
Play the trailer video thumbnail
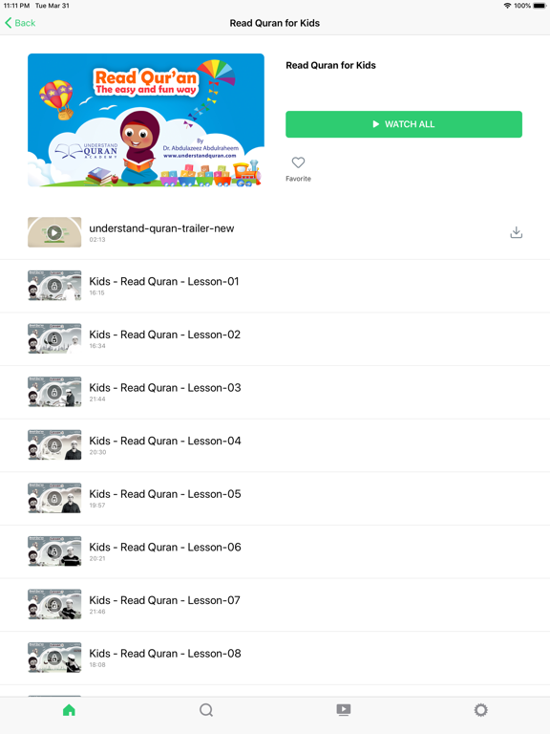[54, 232]
